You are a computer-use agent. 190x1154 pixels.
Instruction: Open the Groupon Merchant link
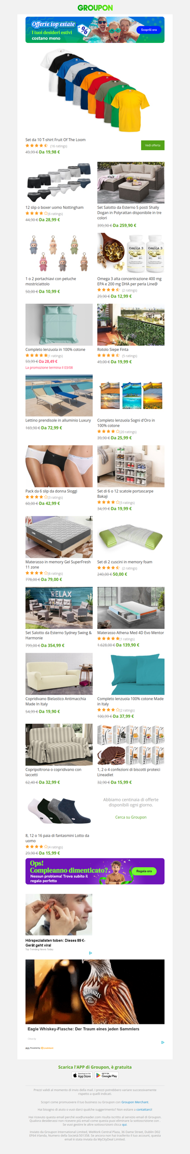[134, 1102]
